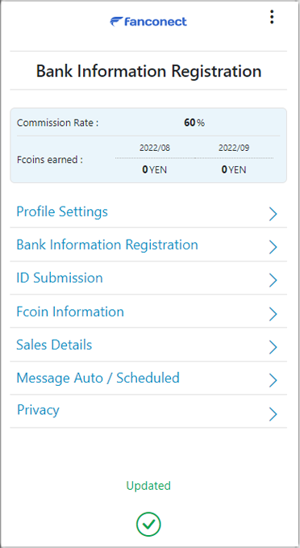Click the Fanconect logo
Image resolution: width=300 pixels, height=548 pixels.
(148, 22)
